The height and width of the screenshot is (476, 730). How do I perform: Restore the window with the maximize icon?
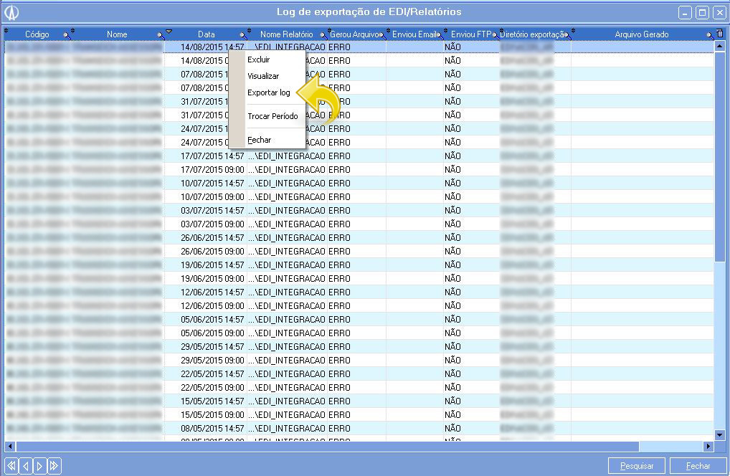click(x=702, y=13)
